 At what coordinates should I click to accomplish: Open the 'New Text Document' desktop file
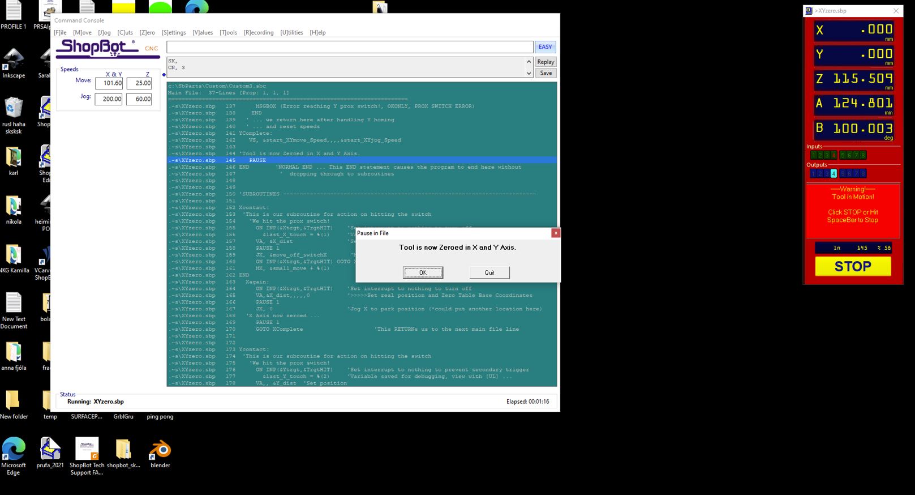pos(14,311)
